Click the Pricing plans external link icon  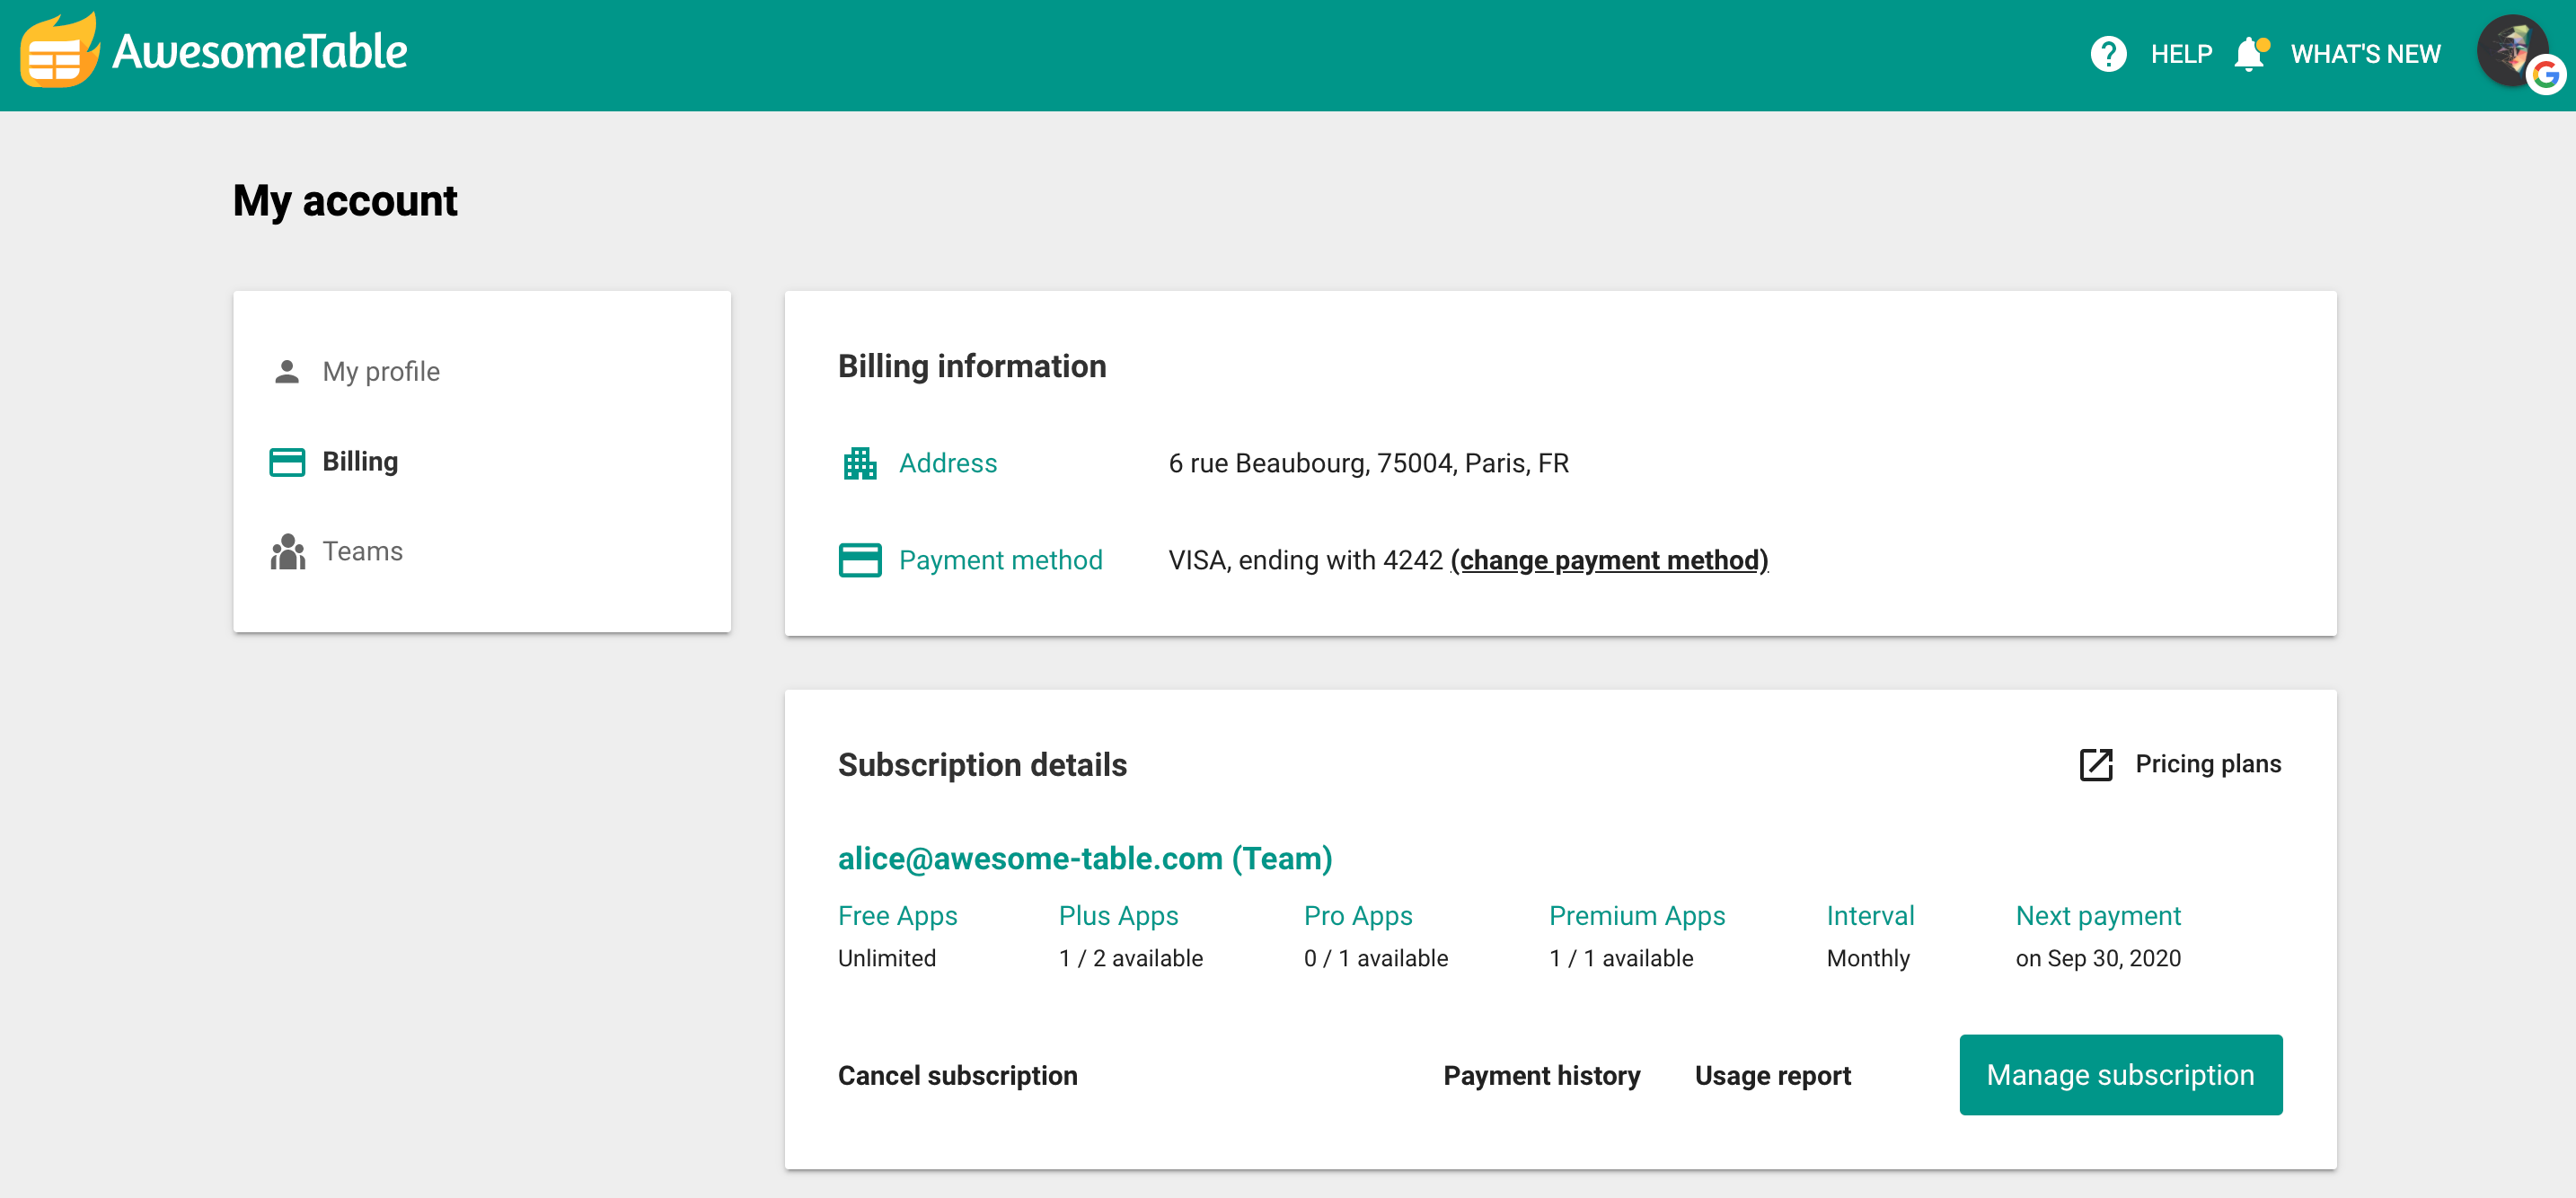(2095, 764)
